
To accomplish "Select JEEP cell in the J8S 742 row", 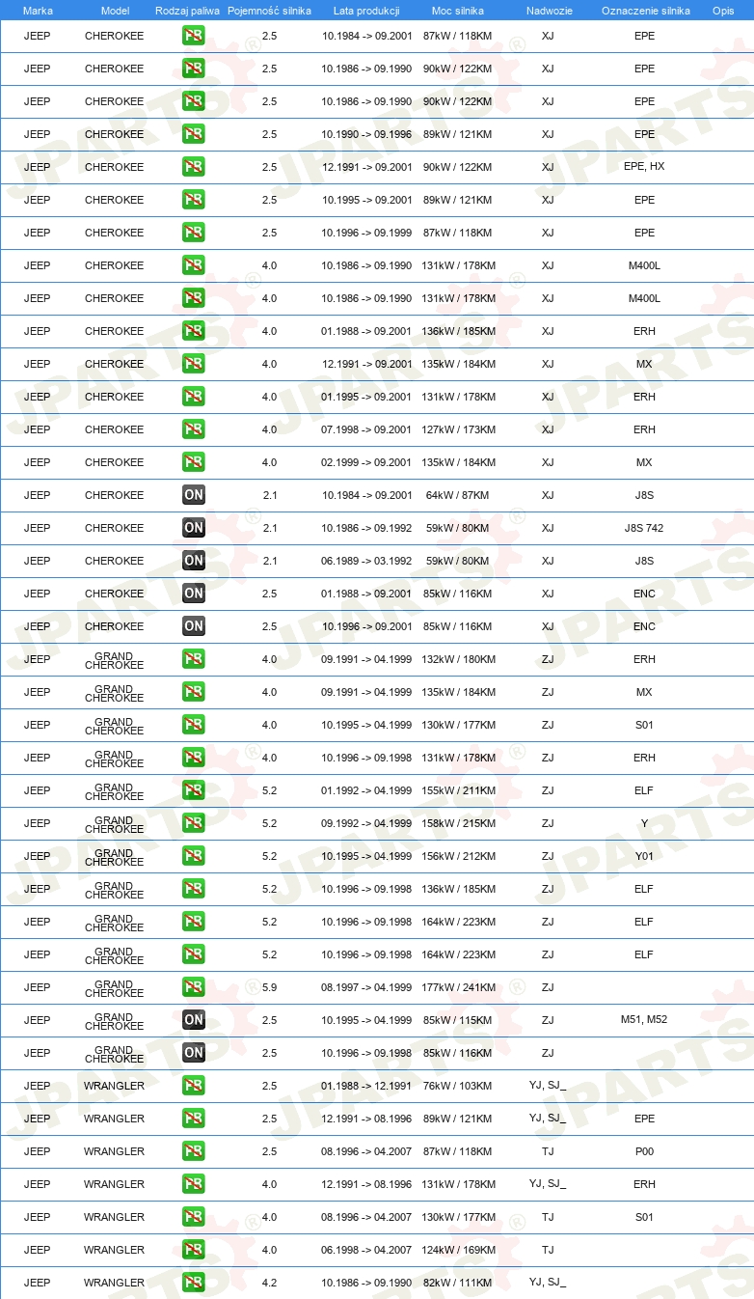I will [x=38, y=528].
